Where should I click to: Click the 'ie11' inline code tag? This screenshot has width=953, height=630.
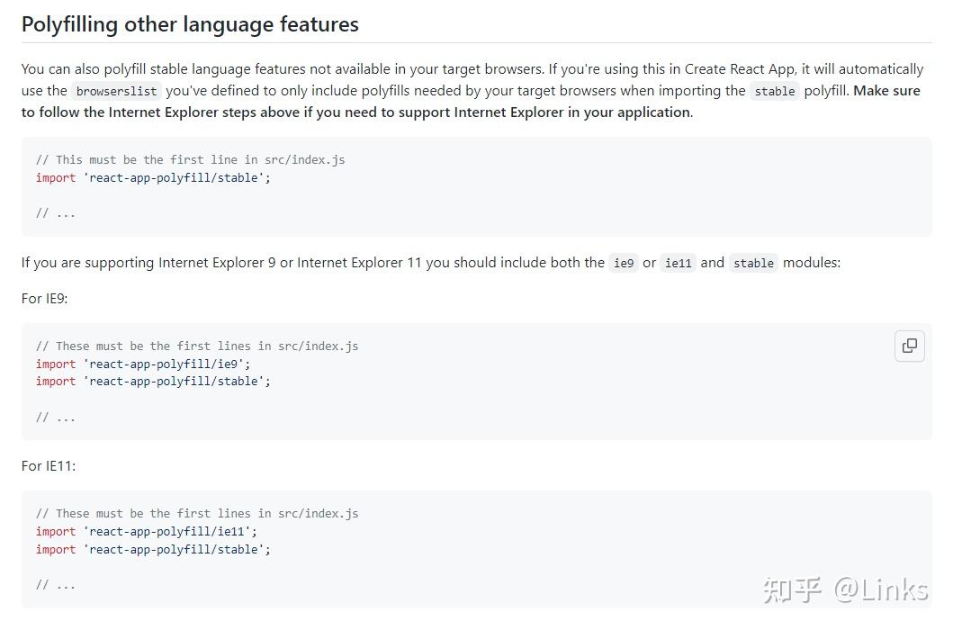tap(678, 263)
